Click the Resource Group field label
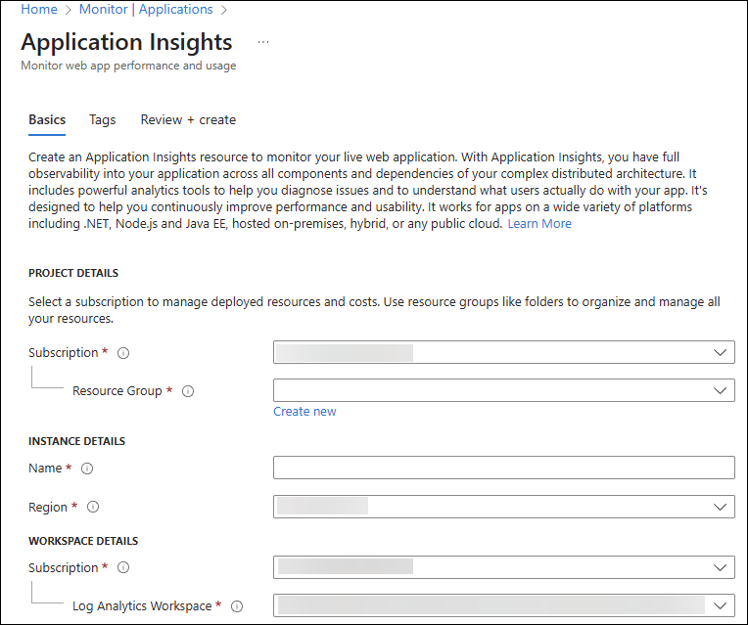 [x=117, y=391]
